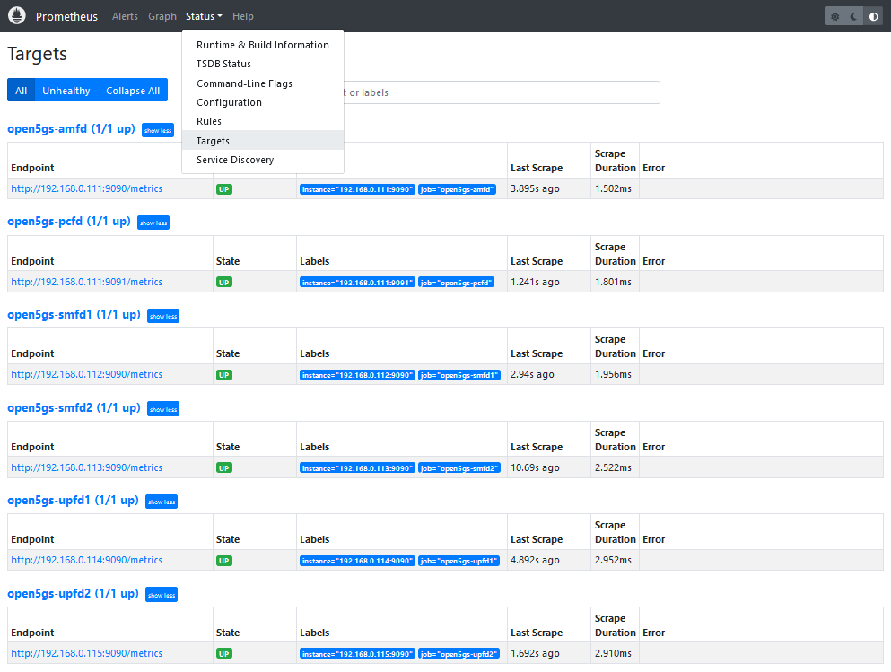This screenshot has width=891, height=672.
Task: Toggle the Status dropdown menu
Action: 204,16
